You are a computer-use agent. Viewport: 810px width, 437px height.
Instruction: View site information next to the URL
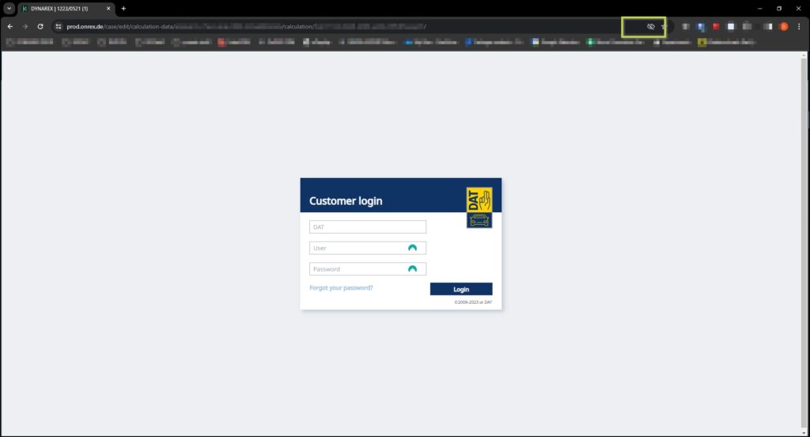[x=59, y=26]
